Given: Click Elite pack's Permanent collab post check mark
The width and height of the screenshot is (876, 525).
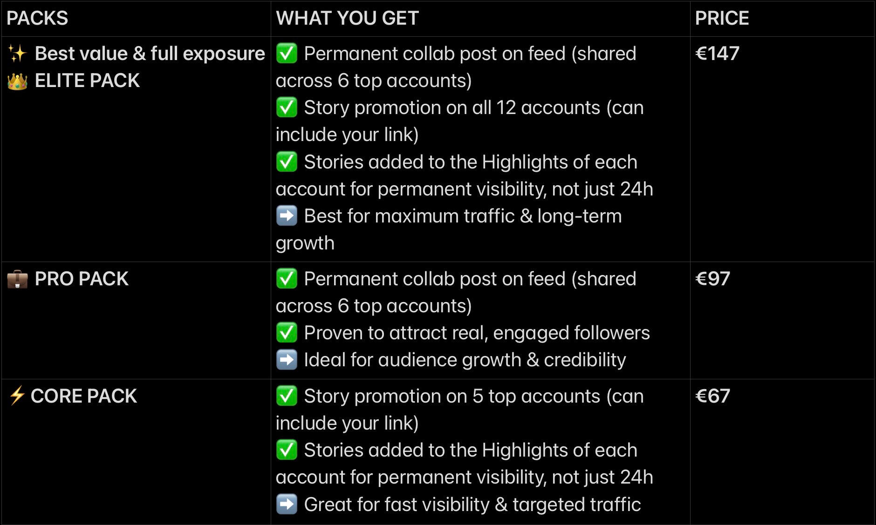Looking at the screenshot, I should pyautogui.click(x=287, y=54).
